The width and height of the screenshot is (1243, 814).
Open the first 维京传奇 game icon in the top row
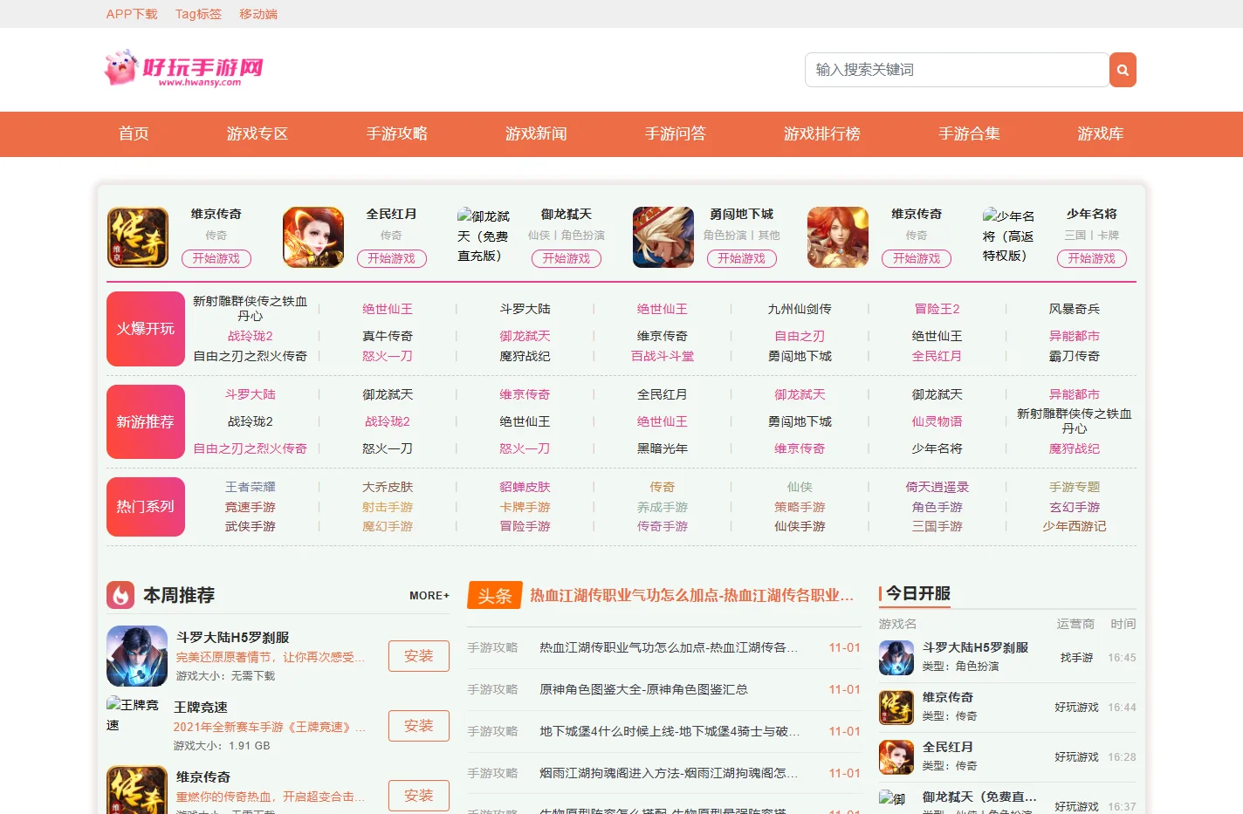click(138, 237)
